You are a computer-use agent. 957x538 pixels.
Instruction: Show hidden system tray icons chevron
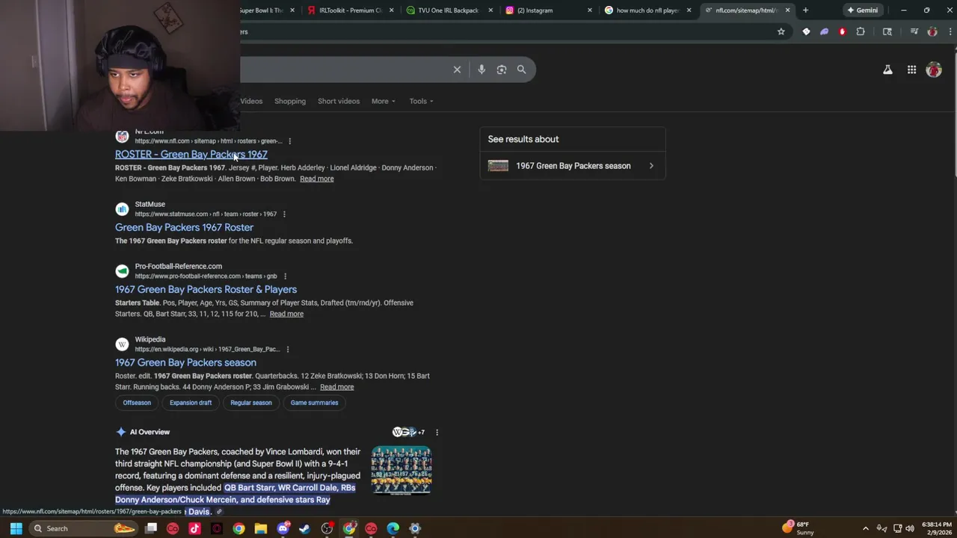(866, 528)
